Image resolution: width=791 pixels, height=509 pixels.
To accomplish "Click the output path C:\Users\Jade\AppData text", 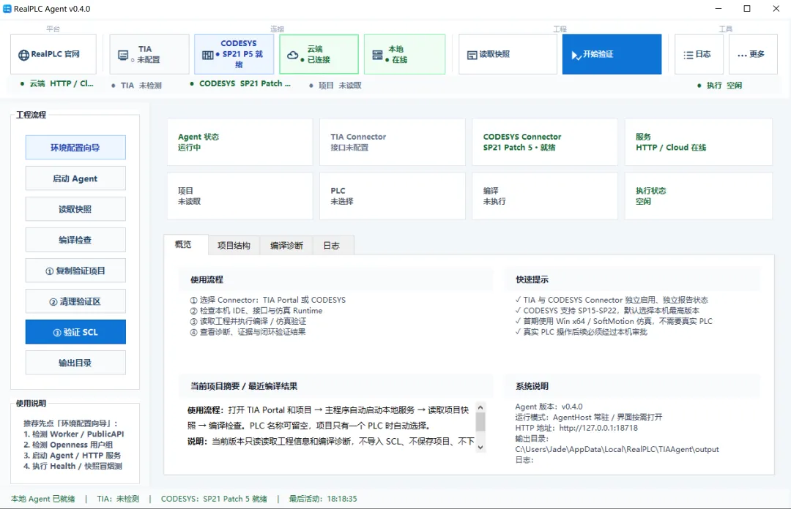I will pyautogui.click(x=617, y=449).
